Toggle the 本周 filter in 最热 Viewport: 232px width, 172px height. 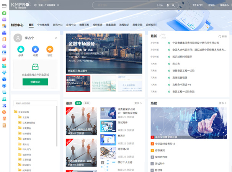tap(78, 103)
